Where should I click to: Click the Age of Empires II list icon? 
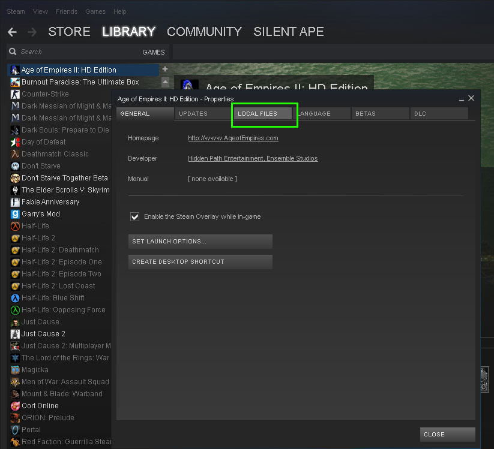(15, 70)
